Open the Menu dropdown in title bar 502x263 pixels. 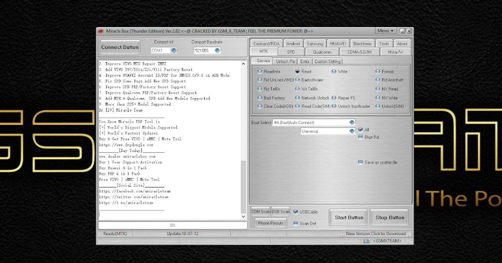(386, 31)
